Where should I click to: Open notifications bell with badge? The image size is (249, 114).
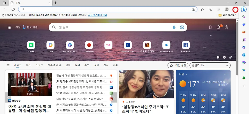(x=219, y=27)
